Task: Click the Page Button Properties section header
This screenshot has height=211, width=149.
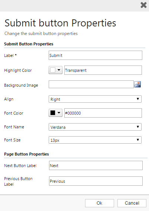Action: 26,154
